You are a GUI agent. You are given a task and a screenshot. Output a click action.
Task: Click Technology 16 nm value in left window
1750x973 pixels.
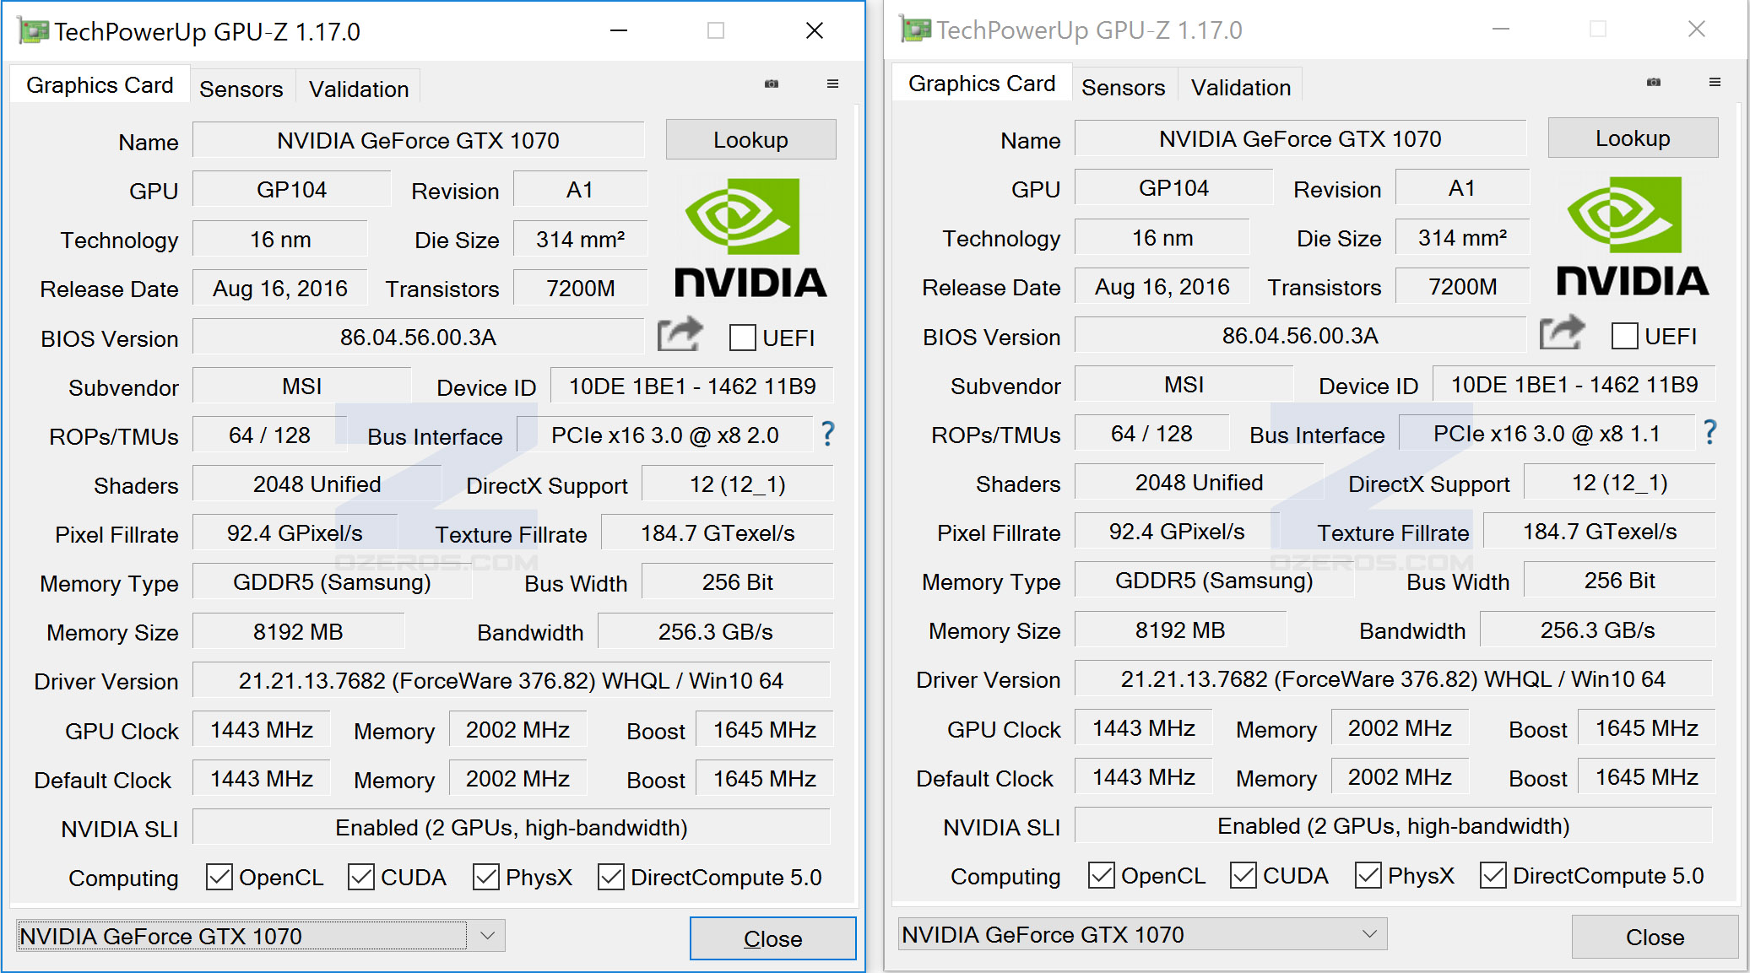click(280, 240)
